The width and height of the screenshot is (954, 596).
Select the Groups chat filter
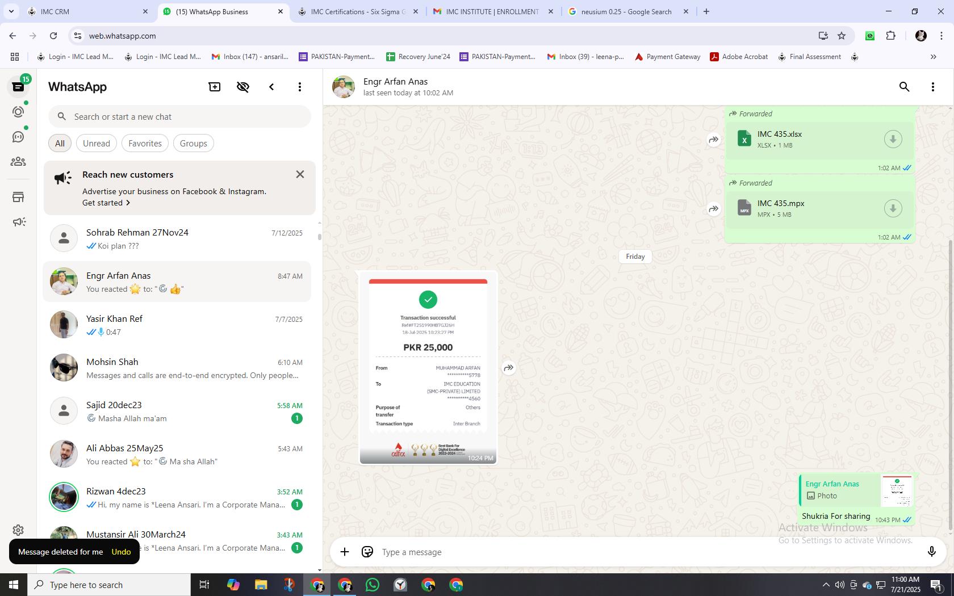(x=194, y=143)
